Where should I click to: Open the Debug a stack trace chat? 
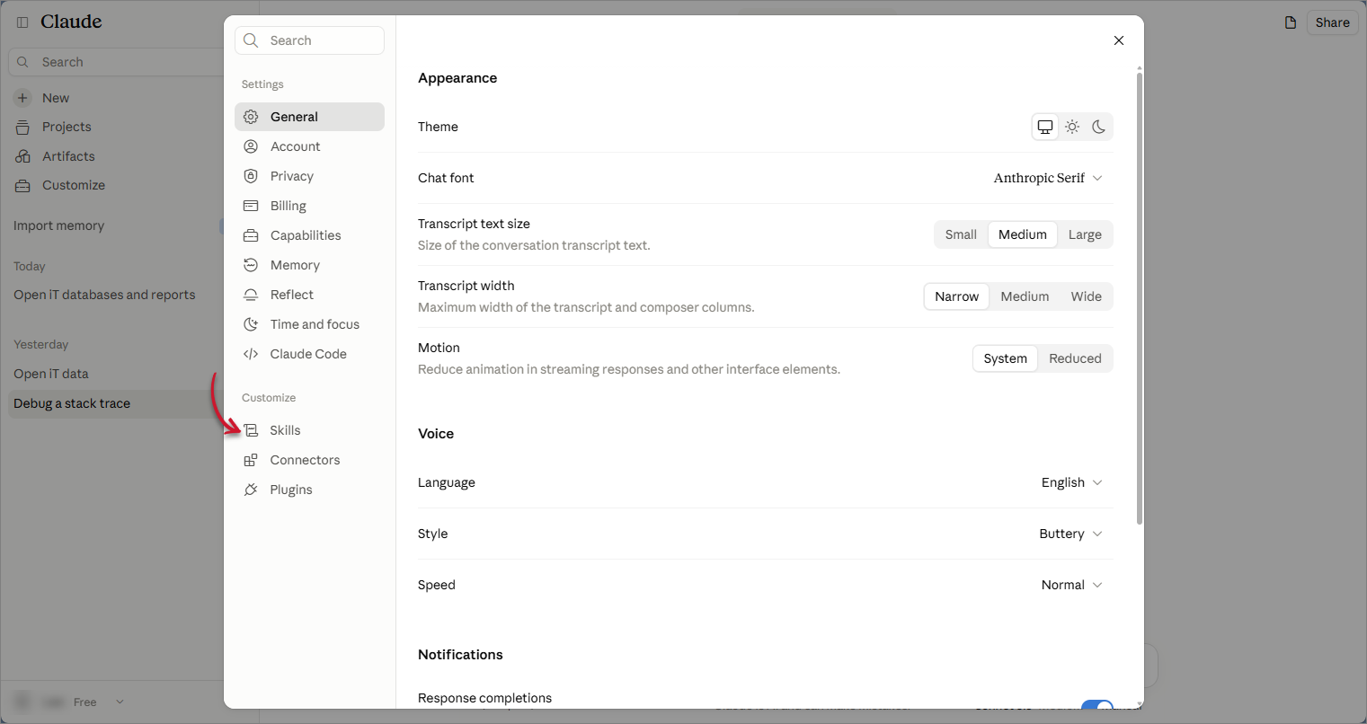72,403
